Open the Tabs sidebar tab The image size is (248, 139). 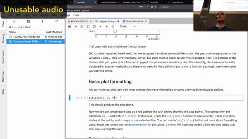3,92
